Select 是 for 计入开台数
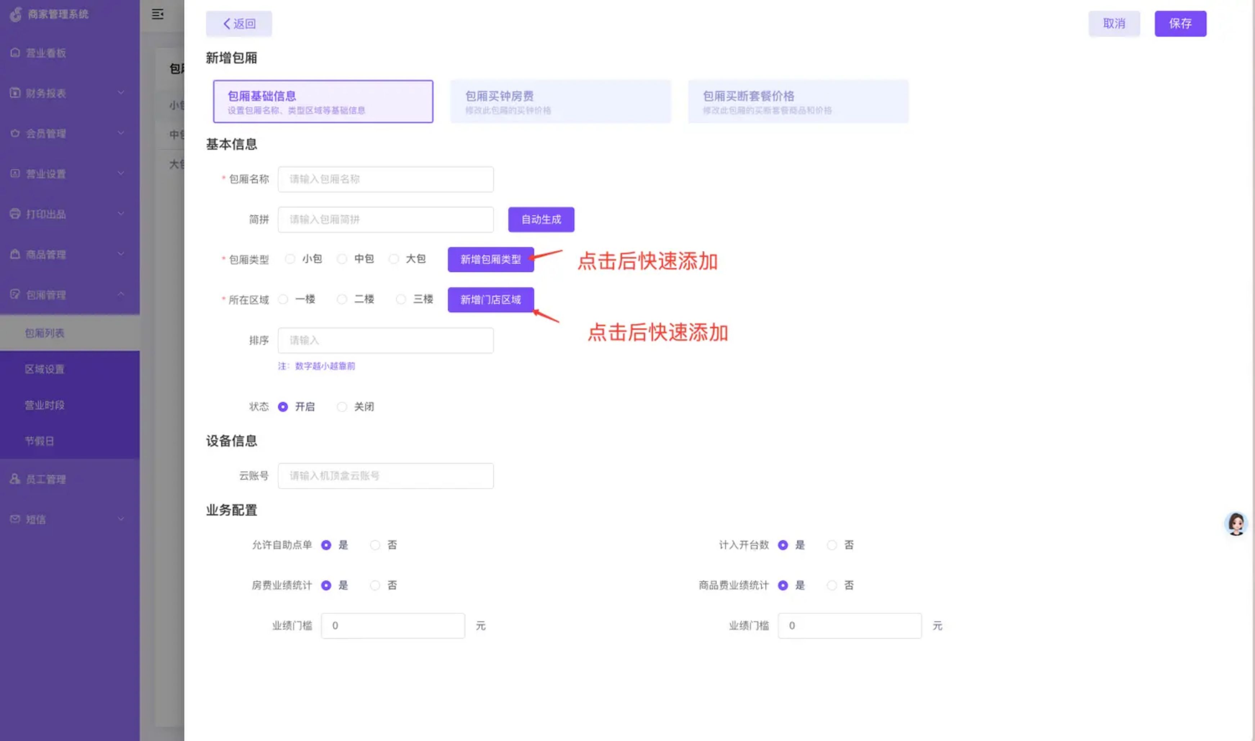Viewport: 1255px width, 741px height. [783, 545]
